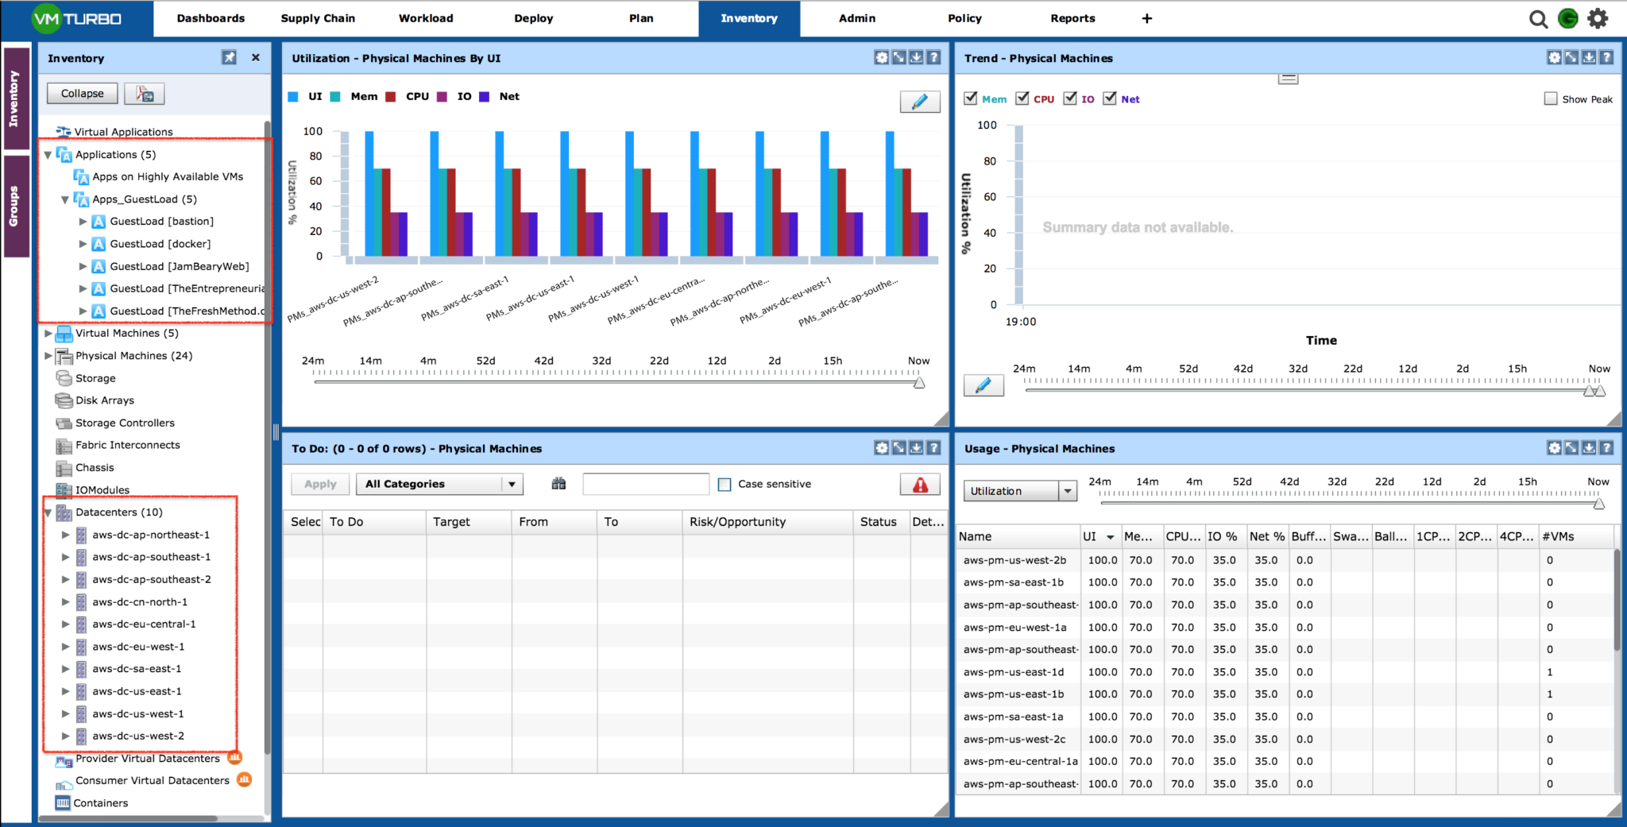Toggle the Case sensitive checkbox

pos(725,485)
